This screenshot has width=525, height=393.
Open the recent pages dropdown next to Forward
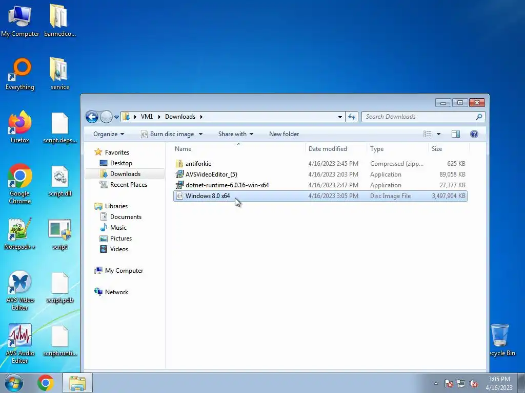(116, 117)
